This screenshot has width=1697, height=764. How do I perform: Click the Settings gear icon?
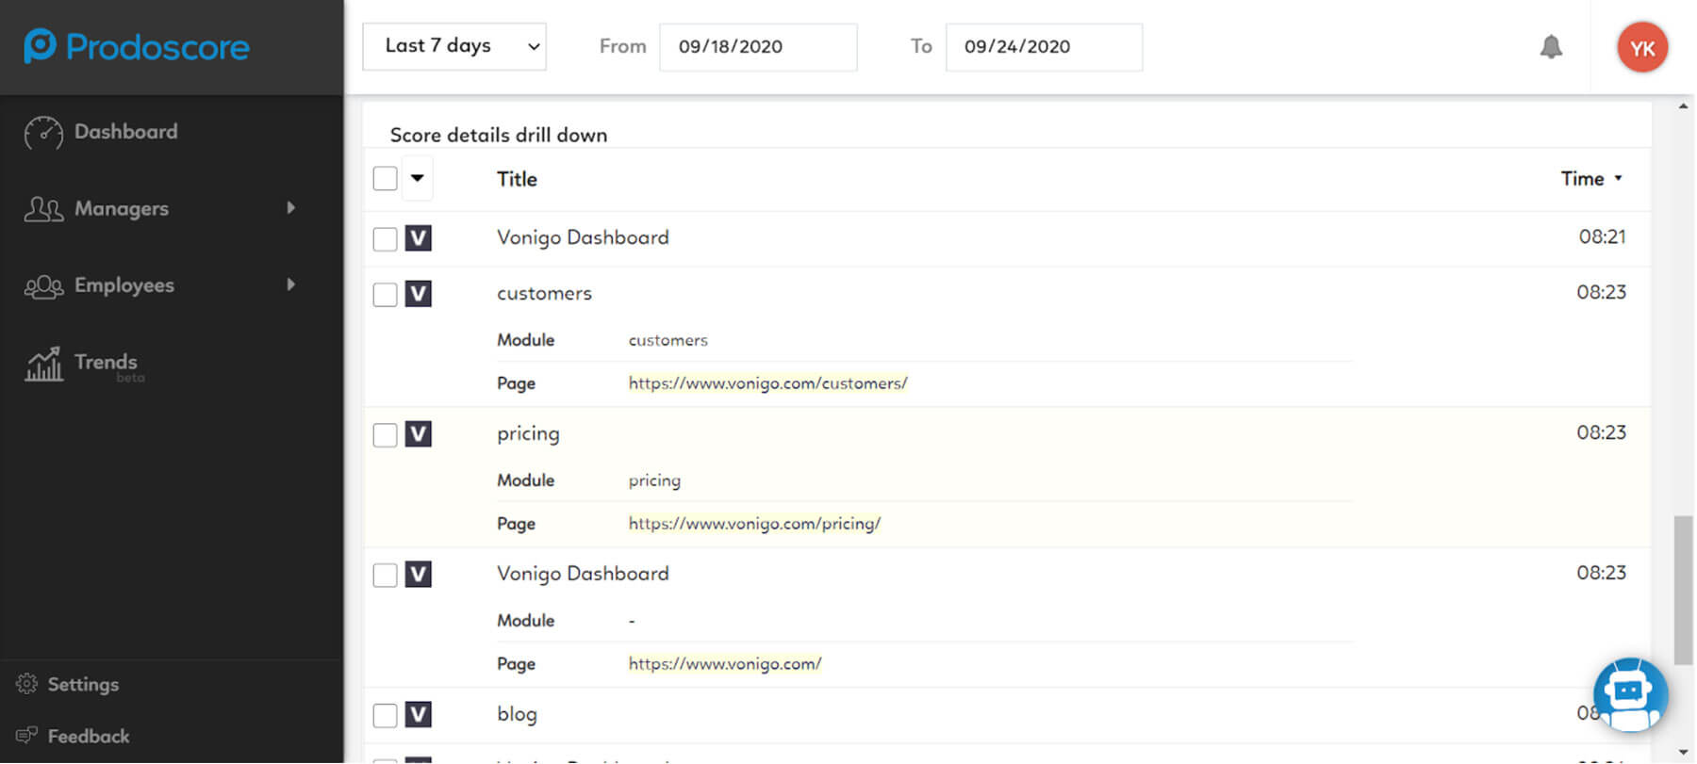(x=26, y=684)
